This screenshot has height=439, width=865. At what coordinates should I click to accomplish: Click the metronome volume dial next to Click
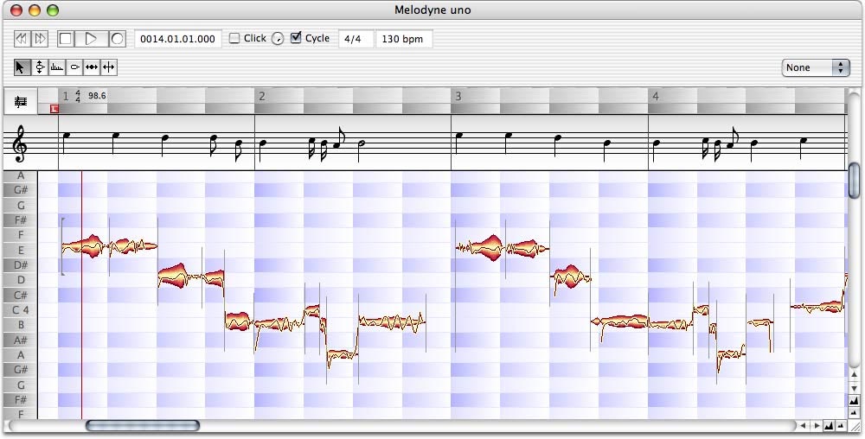[x=278, y=39]
